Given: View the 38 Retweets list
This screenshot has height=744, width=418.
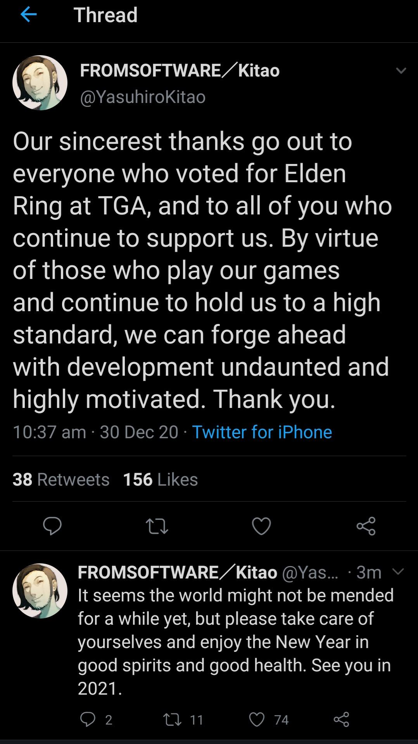Looking at the screenshot, I should pyautogui.click(x=61, y=479).
